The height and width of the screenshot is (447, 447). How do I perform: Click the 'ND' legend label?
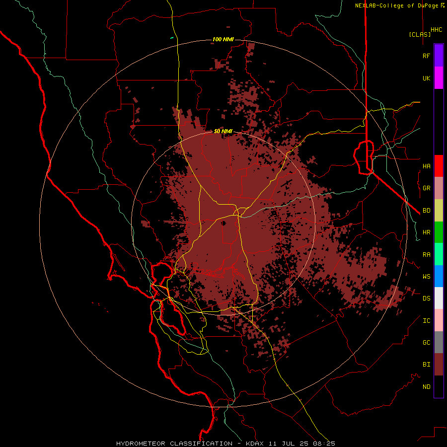coord(426,387)
